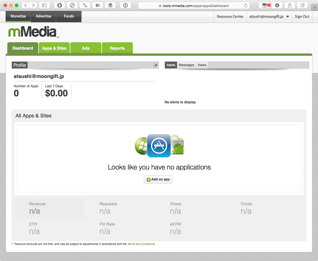318x261 pixels.
Task: Click the All Apps & Sites heading
Action: tap(33, 116)
